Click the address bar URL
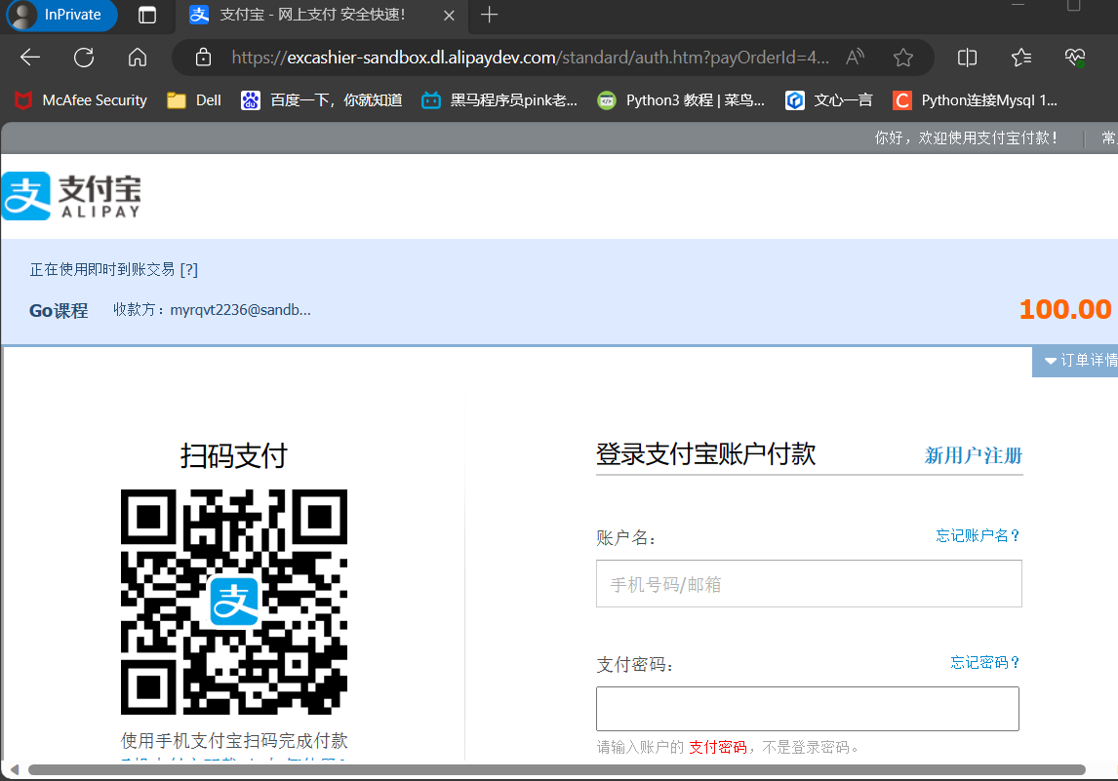The image size is (1118, 781). click(531, 57)
